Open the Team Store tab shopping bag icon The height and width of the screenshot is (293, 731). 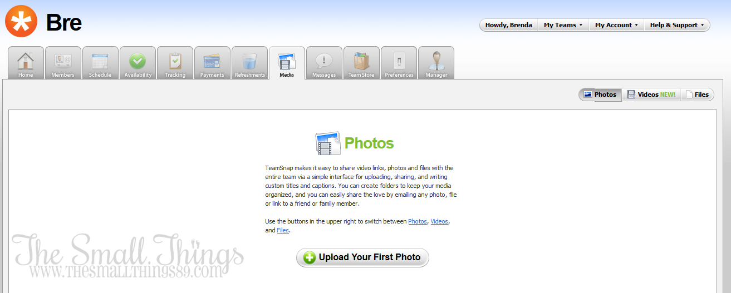click(x=361, y=60)
